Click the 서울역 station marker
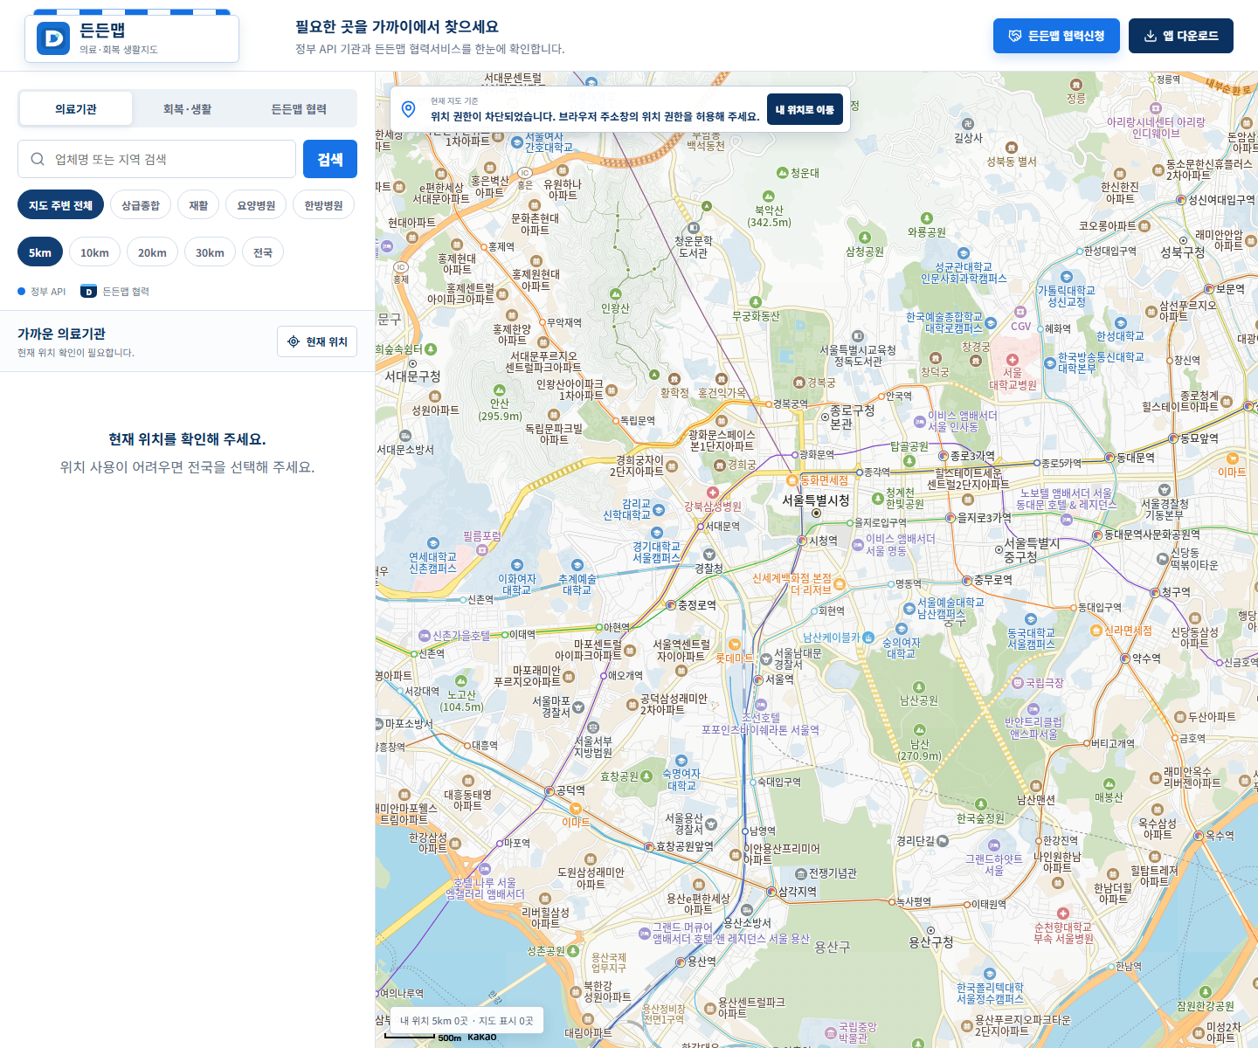The width and height of the screenshot is (1258, 1048). pos(758,679)
